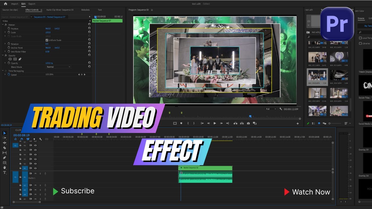This screenshot has width=372, height=209.
Task: Choose the Rectangle shape tool
Action: tap(4, 163)
